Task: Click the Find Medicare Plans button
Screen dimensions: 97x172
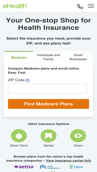Action: pos(49,104)
